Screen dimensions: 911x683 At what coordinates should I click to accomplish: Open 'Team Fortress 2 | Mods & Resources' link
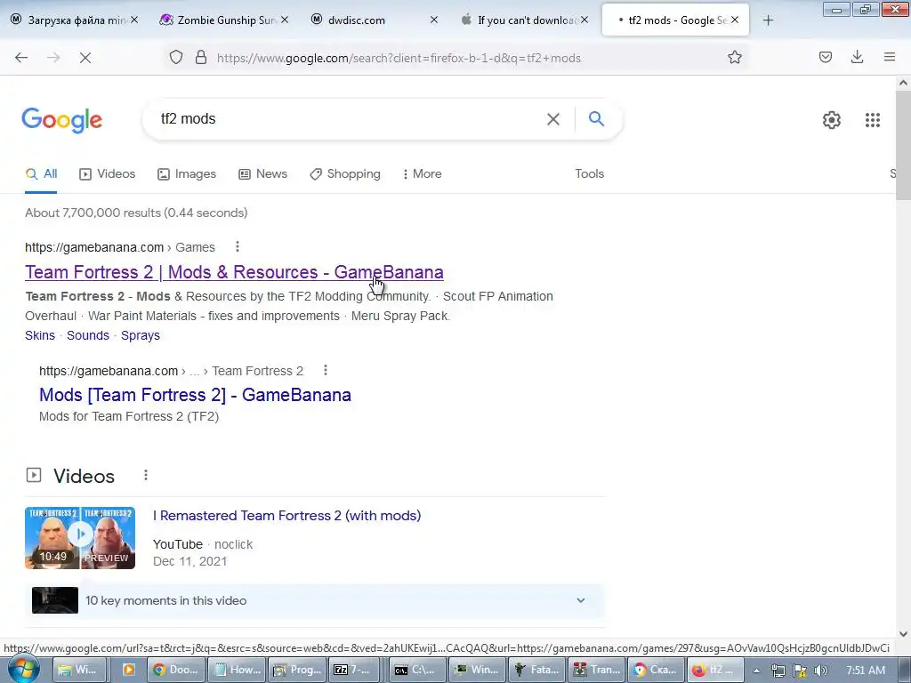click(234, 272)
